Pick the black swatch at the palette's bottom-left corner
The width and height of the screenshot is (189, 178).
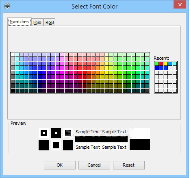13,91
